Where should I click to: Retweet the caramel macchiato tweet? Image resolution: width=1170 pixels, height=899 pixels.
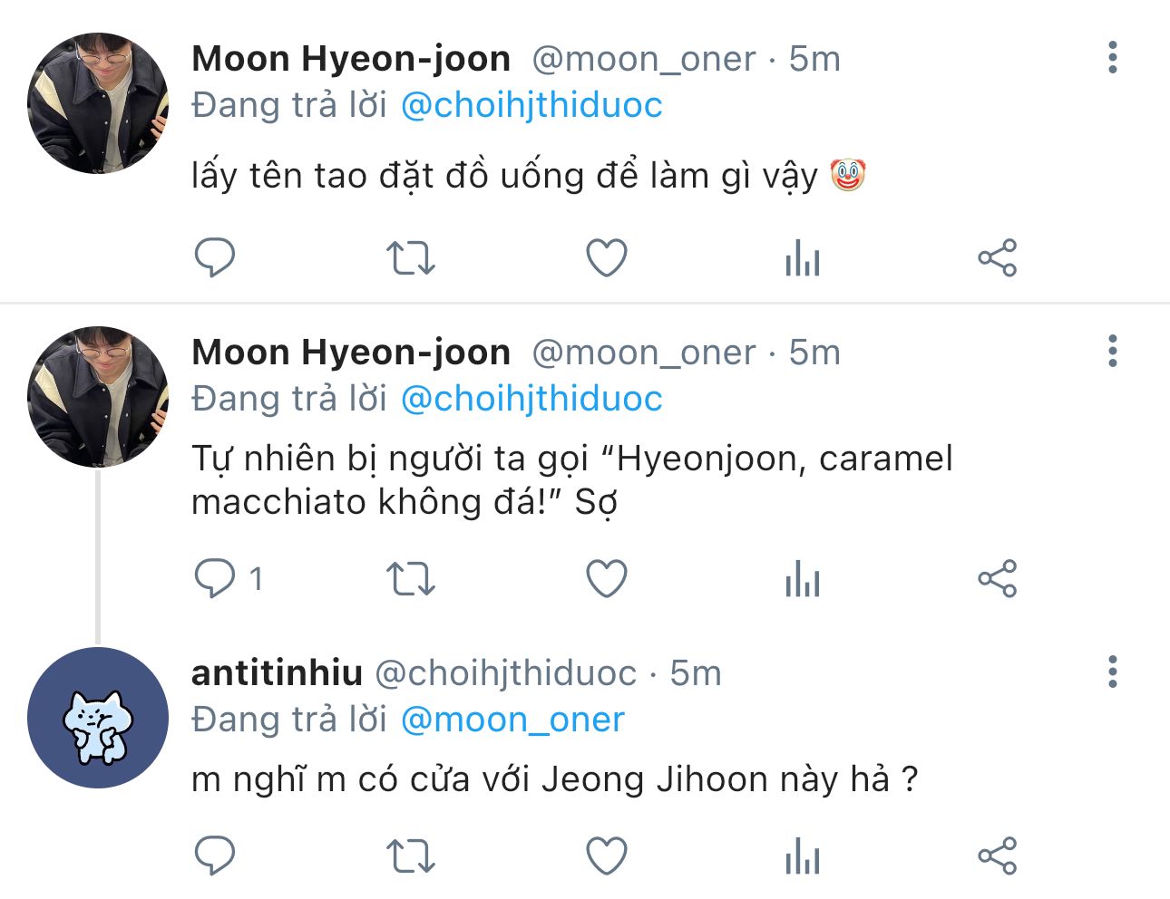click(x=411, y=578)
